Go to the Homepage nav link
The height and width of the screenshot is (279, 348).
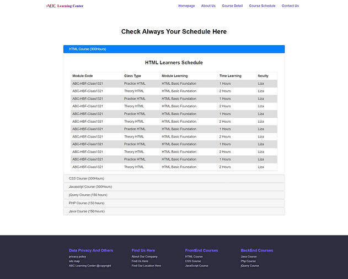[x=186, y=6]
